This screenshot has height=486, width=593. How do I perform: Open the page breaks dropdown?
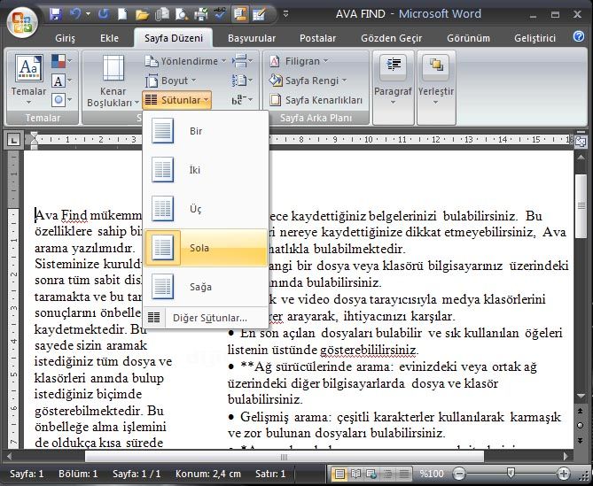(x=242, y=61)
